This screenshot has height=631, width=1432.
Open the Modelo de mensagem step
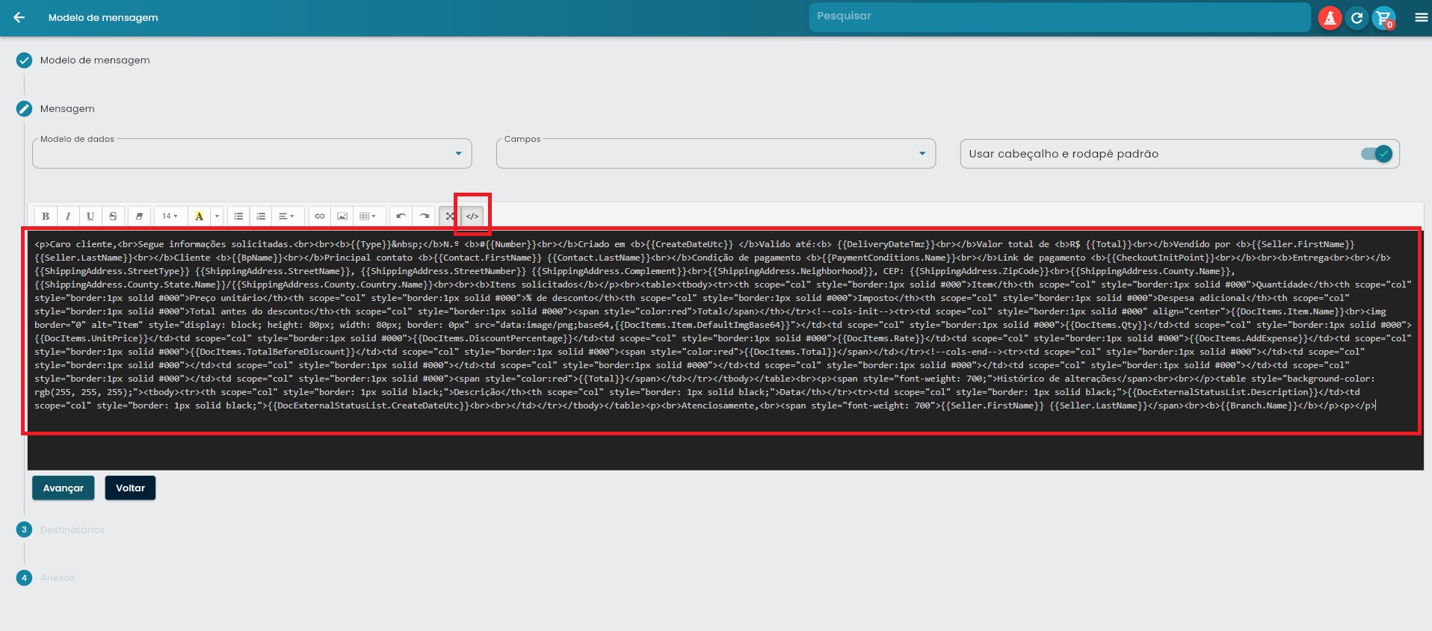coord(95,60)
